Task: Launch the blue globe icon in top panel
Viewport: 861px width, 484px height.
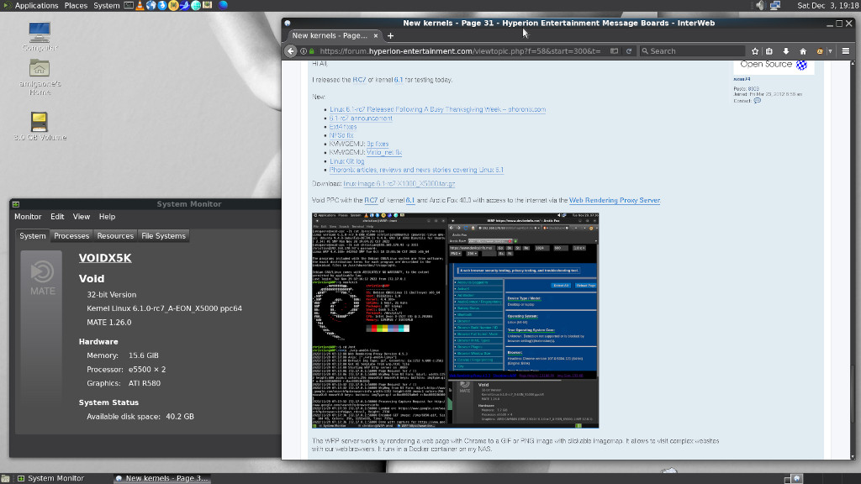Action: tap(151, 6)
